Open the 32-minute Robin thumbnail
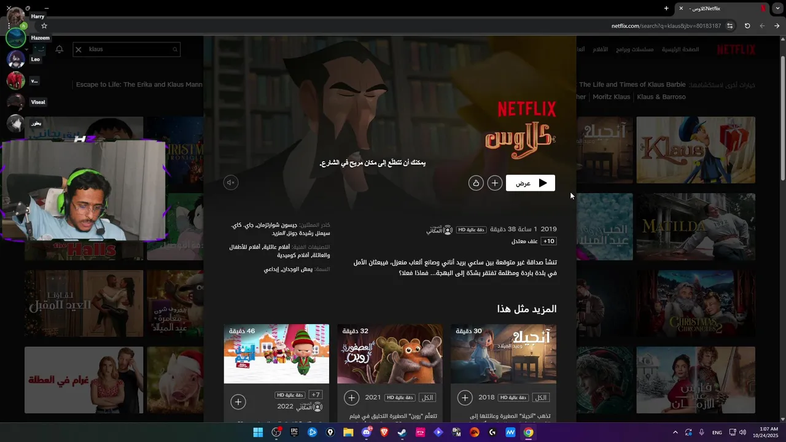Viewport: 786px width, 442px height. 389,354
